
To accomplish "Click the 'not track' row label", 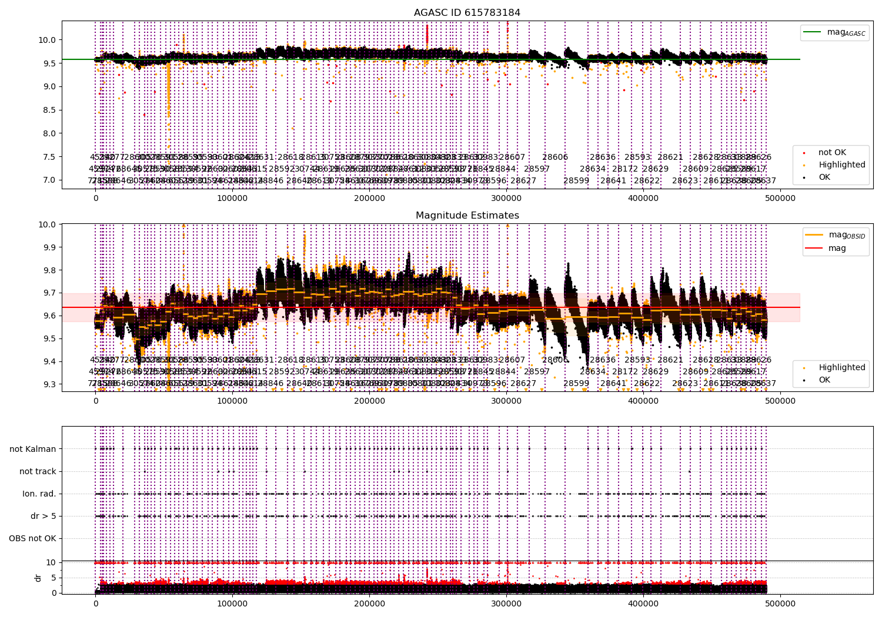I will (38, 471).
